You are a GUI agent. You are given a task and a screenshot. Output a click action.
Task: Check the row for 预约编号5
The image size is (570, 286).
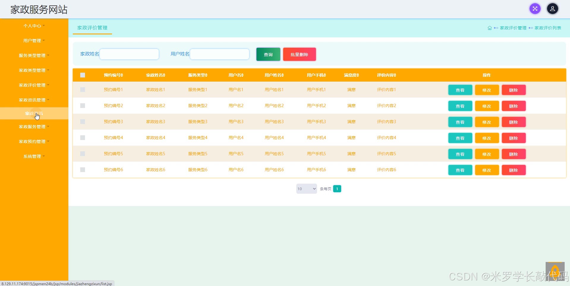pyautogui.click(x=83, y=154)
